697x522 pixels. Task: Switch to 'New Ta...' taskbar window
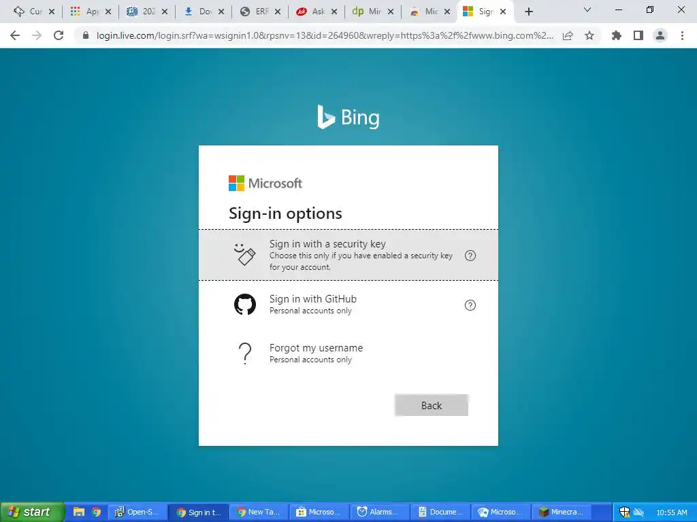pos(259,512)
